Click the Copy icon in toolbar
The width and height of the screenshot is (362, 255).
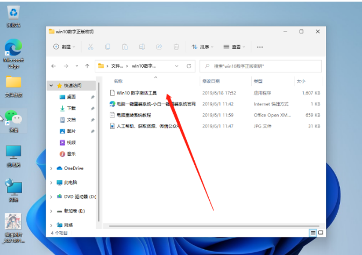pos(108,47)
